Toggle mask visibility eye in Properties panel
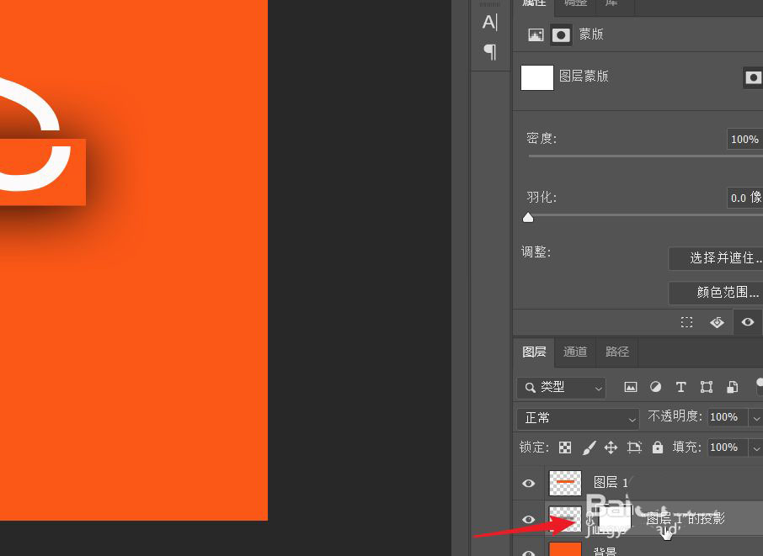This screenshot has width=763, height=556. 748,322
